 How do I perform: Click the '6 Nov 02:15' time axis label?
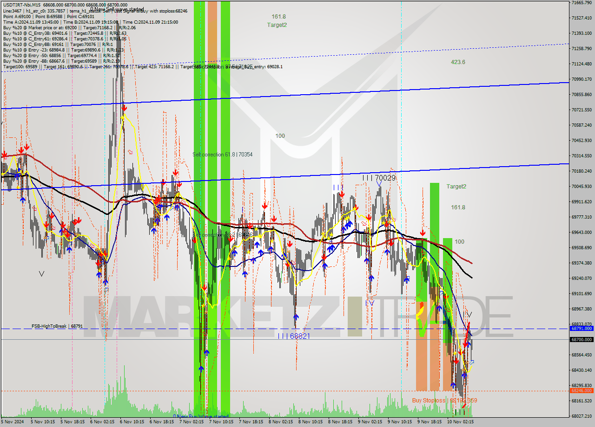click(103, 422)
